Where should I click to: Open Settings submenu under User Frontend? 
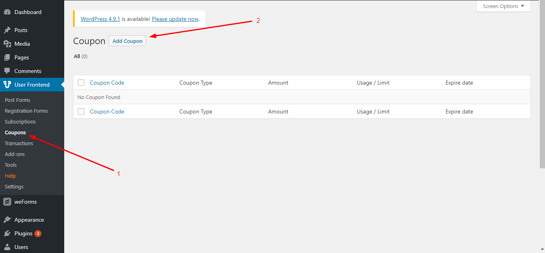coord(14,186)
